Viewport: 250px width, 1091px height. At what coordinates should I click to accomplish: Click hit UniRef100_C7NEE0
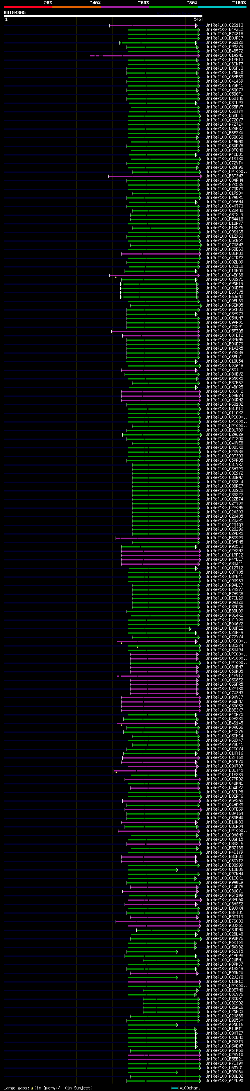click(x=224, y=73)
